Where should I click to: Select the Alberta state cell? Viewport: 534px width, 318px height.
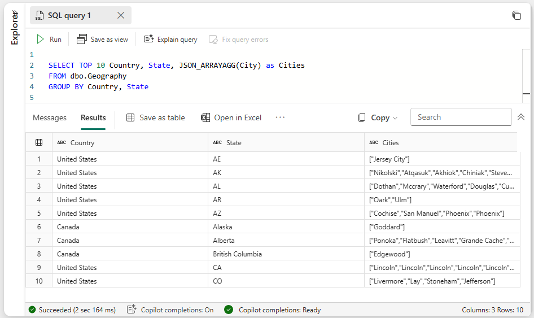click(x=286, y=240)
